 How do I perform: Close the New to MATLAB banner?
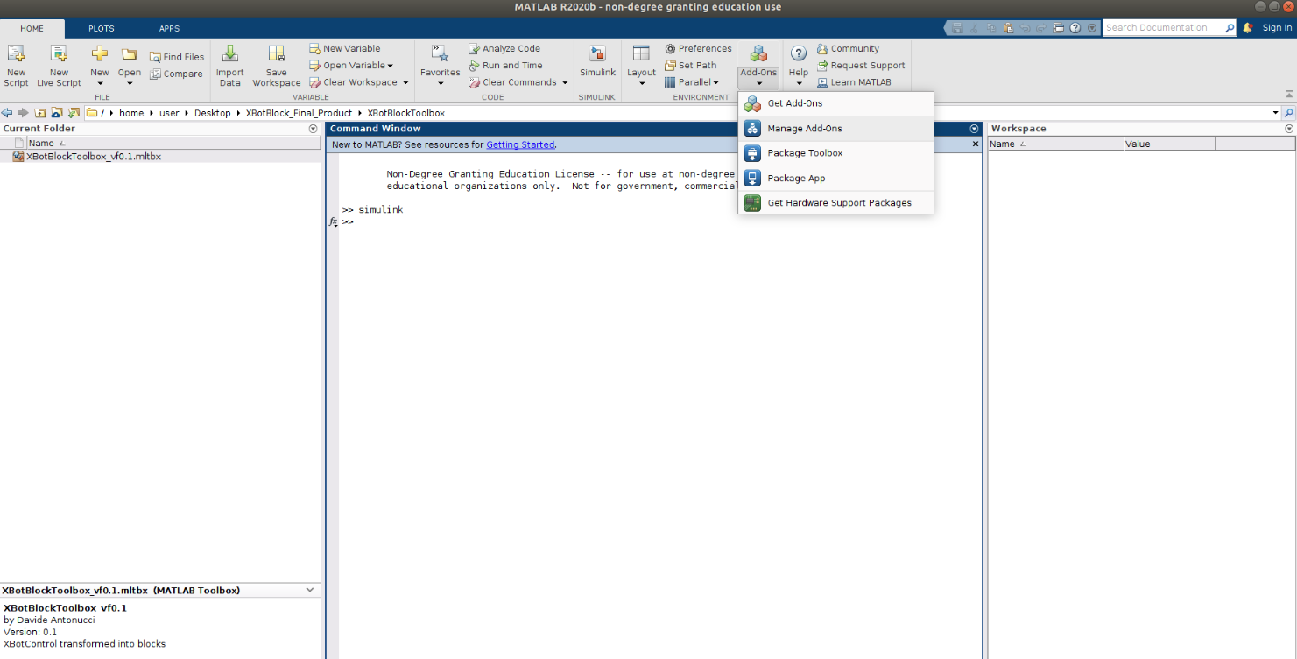point(976,144)
